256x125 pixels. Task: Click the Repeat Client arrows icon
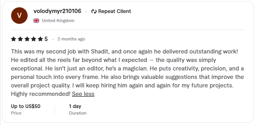[x=94, y=12]
